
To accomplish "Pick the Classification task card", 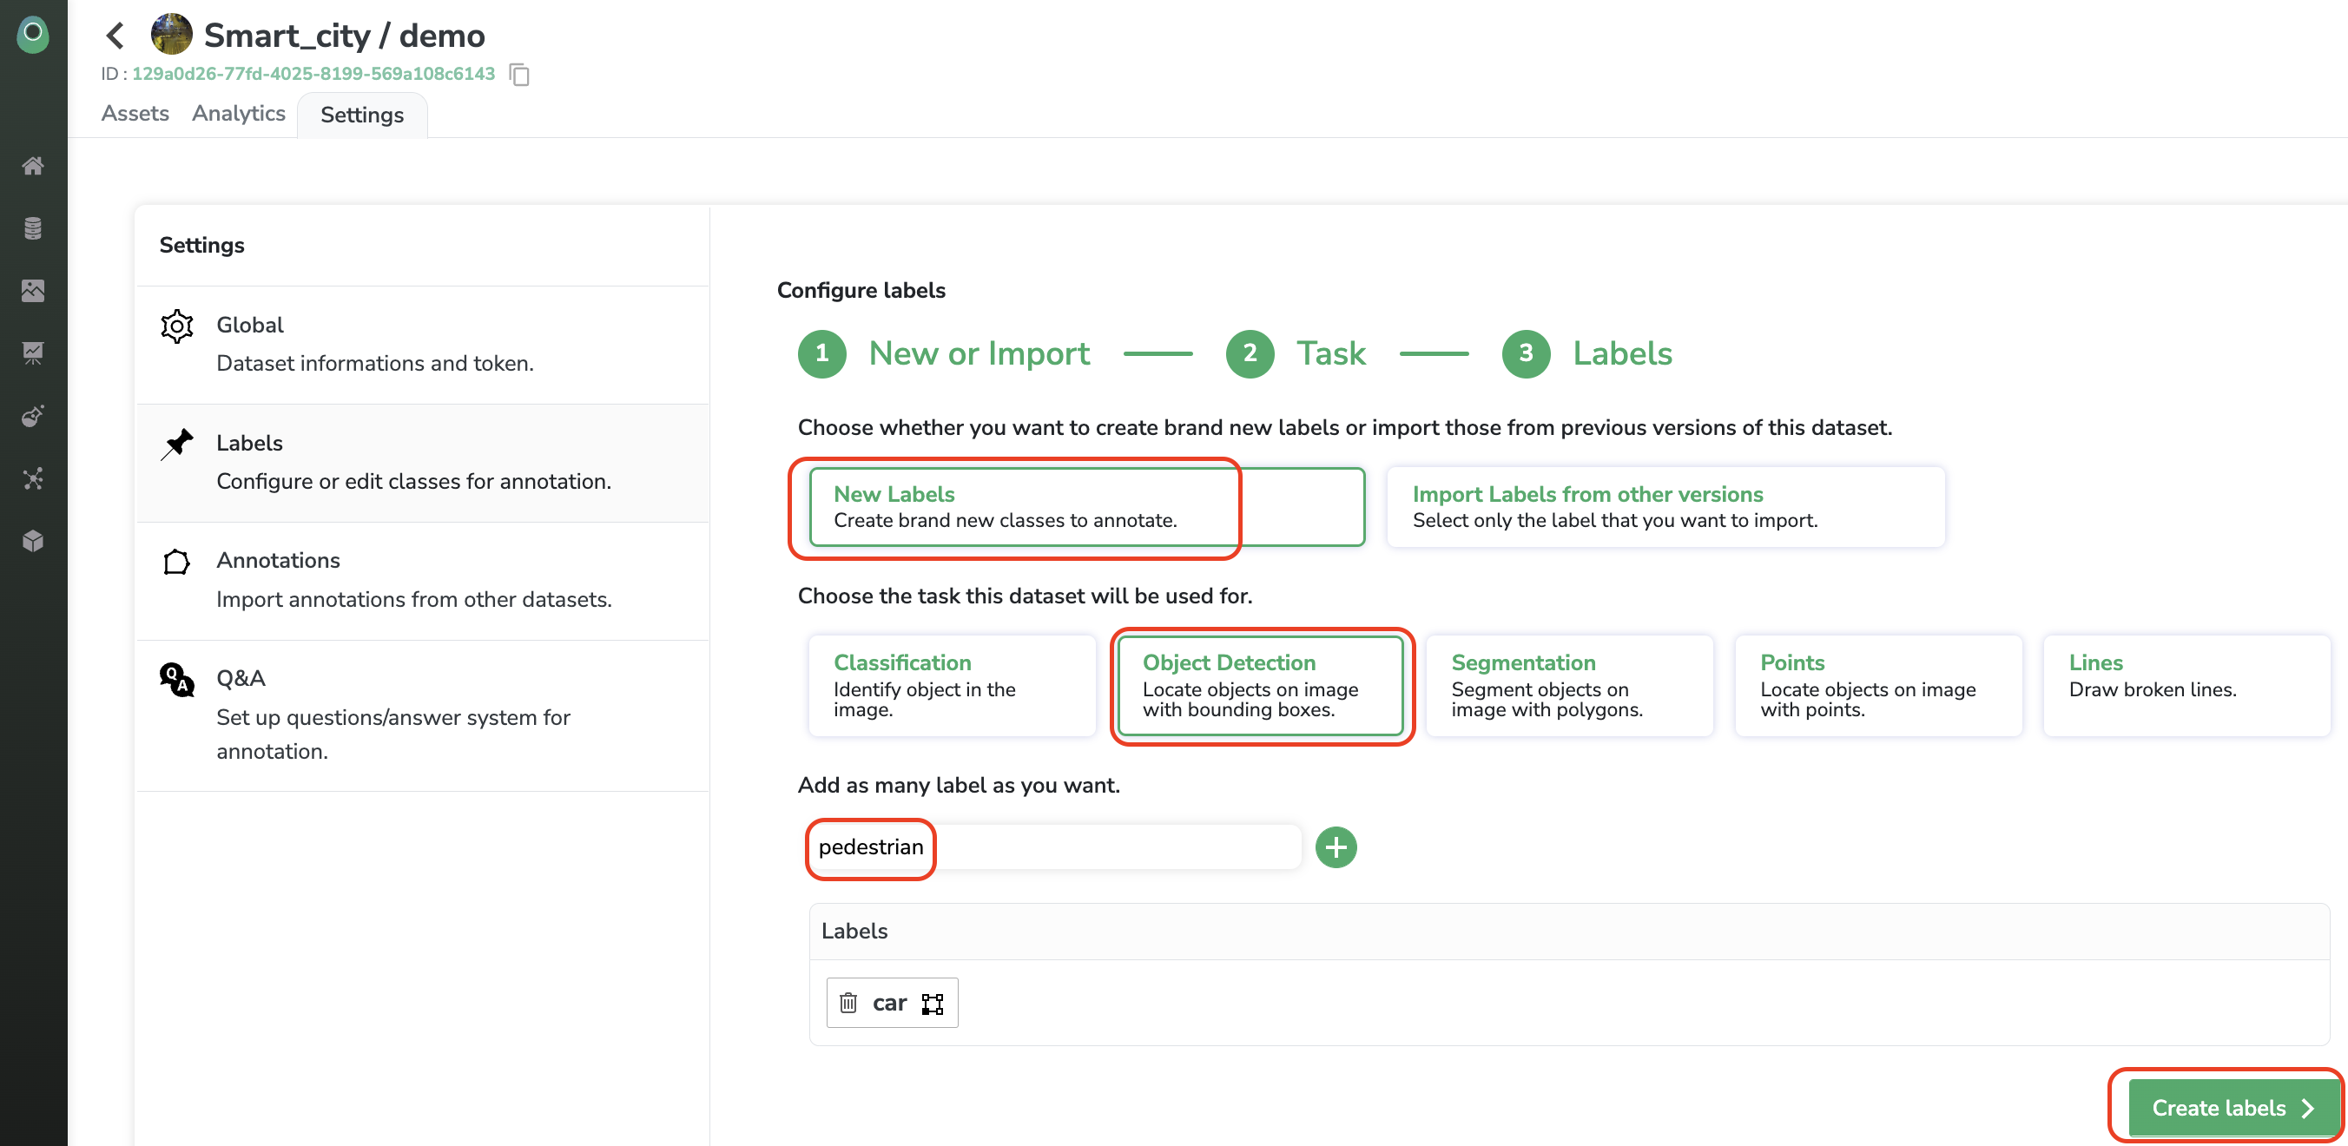I will (x=951, y=685).
